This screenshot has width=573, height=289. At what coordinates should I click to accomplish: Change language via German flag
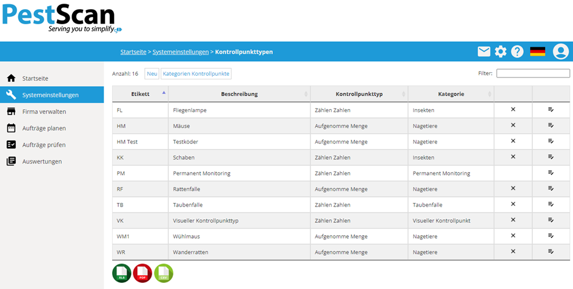pyautogui.click(x=538, y=51)
